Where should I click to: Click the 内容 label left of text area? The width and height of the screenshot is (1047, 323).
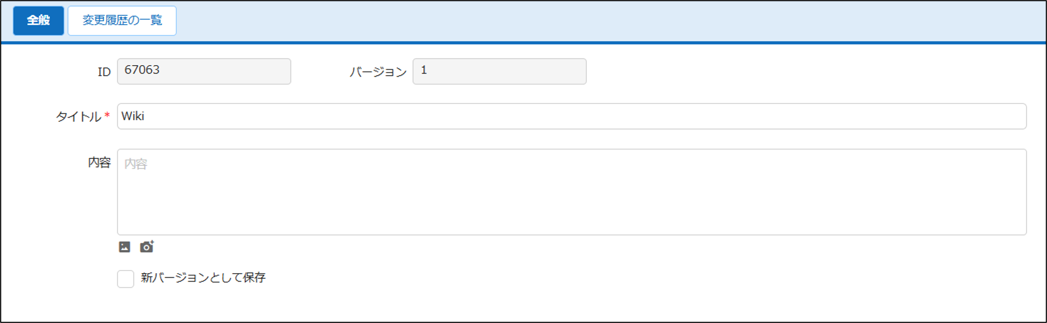tap(99, 162)
